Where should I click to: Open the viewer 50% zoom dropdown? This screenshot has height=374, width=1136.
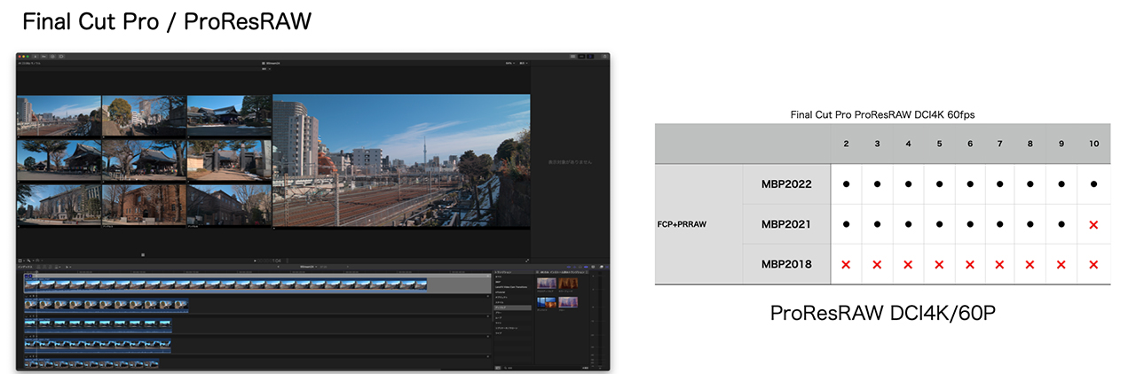(x=509, y=63)
